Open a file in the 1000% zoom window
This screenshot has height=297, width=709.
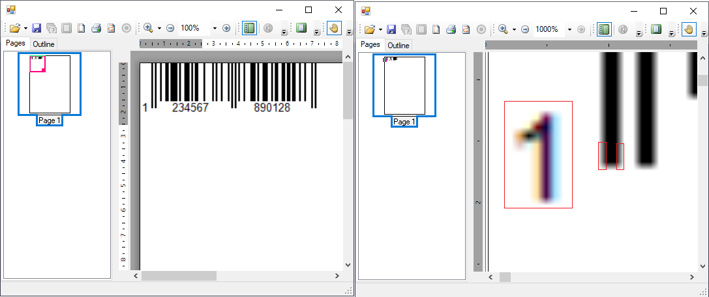pyautogui.click(x=369, y=29)
